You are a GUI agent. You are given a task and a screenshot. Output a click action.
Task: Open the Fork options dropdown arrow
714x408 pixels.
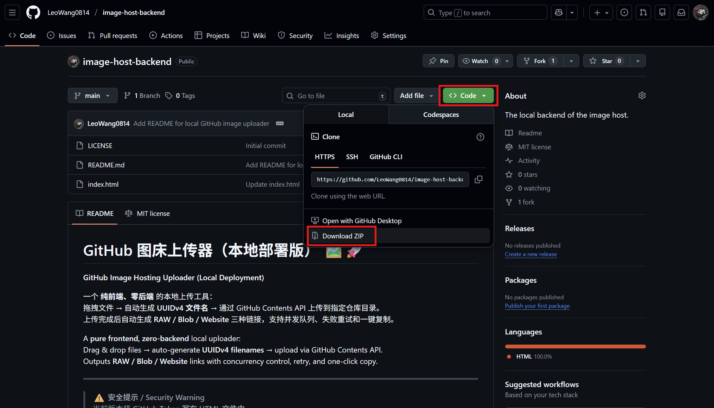coord(571,61)
